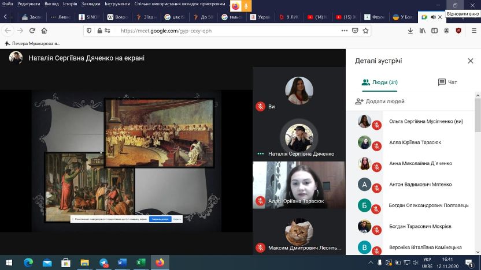The height and width of the screenshot is (270, 481).
Task: Open the Bookmarks menu (Закладки)
Action: coord(91,4)
